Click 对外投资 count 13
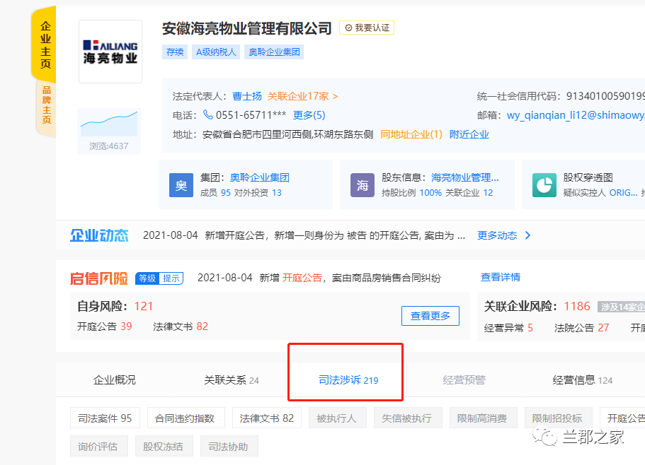Viewport: 645px width, 465px height. click(x=277, y=192)
